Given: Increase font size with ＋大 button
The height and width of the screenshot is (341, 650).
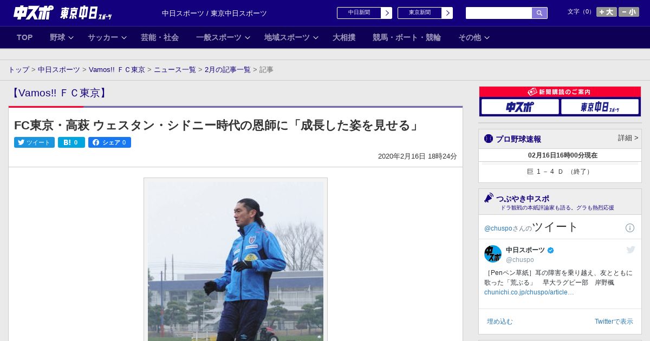Looking at the screenshot, I should click(607, 12).
